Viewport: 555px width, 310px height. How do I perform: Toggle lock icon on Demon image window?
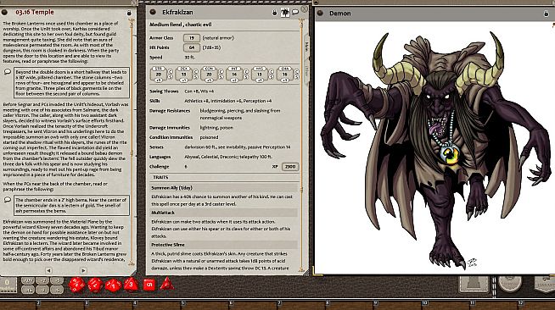[546, 14]
